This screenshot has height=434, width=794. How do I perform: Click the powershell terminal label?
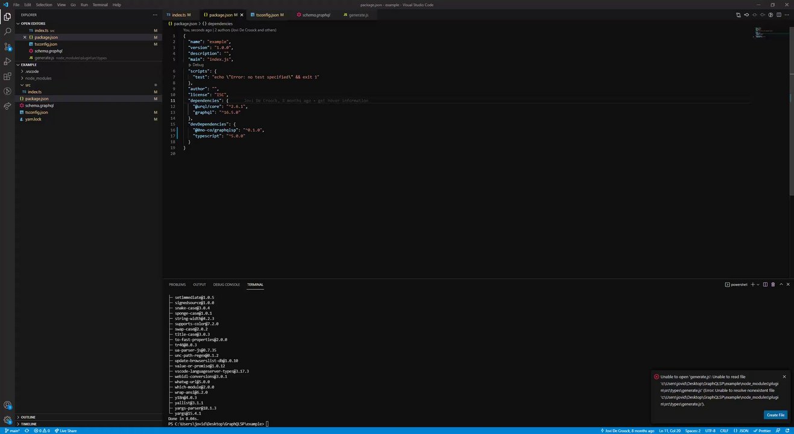(x=737, y=285)
